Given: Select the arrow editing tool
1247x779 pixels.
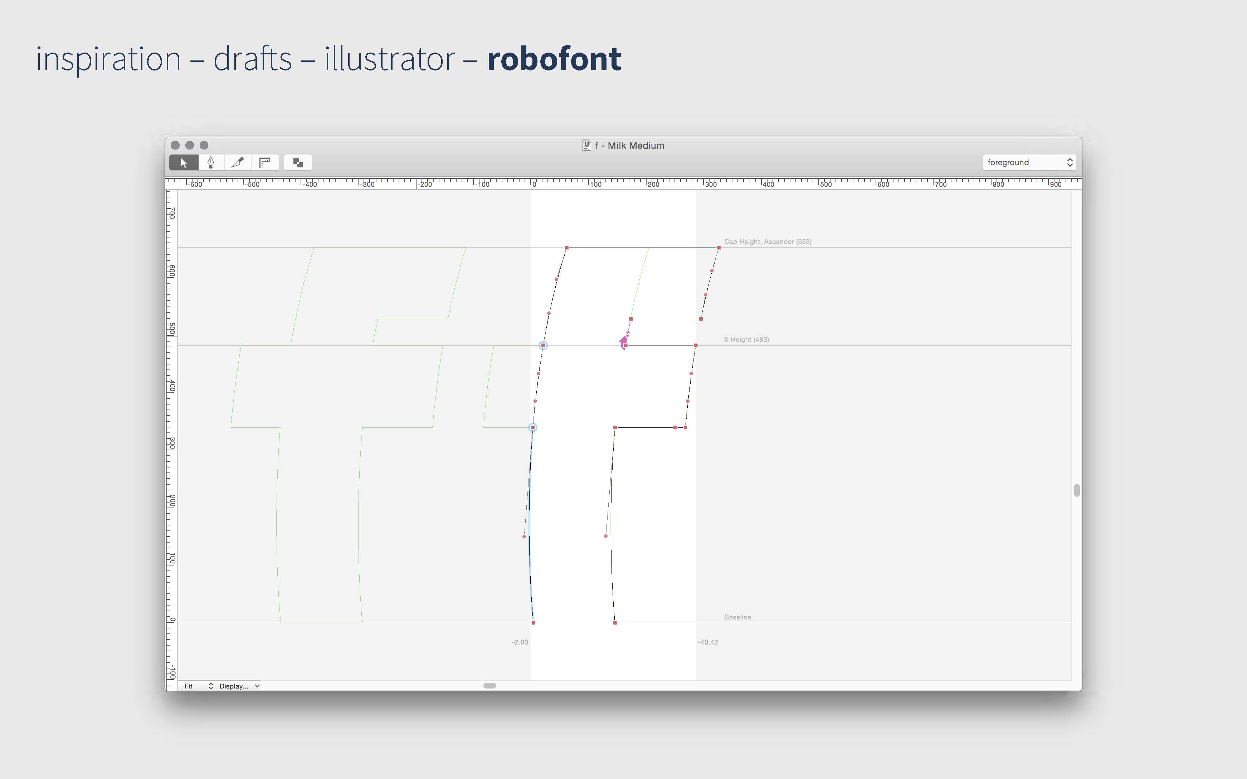Looking at the screenshot, I should pyautogui.click(x=184, y=163).
